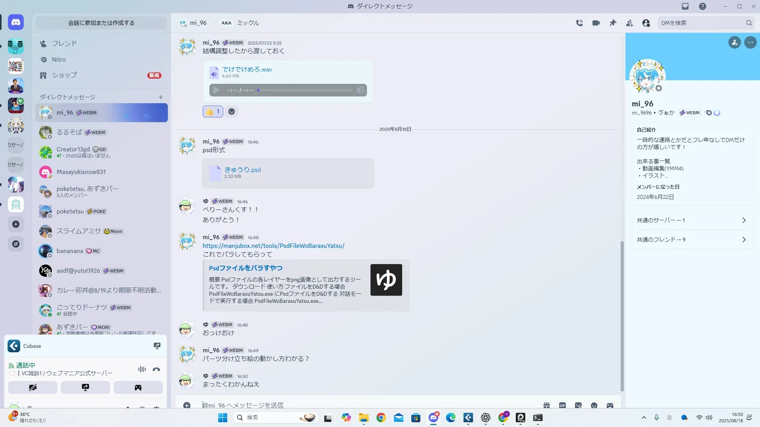Start a voice call with mi_96

[579, 23]
